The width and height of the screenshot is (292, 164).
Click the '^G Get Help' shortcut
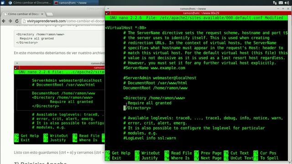click(x=118, y=153)
